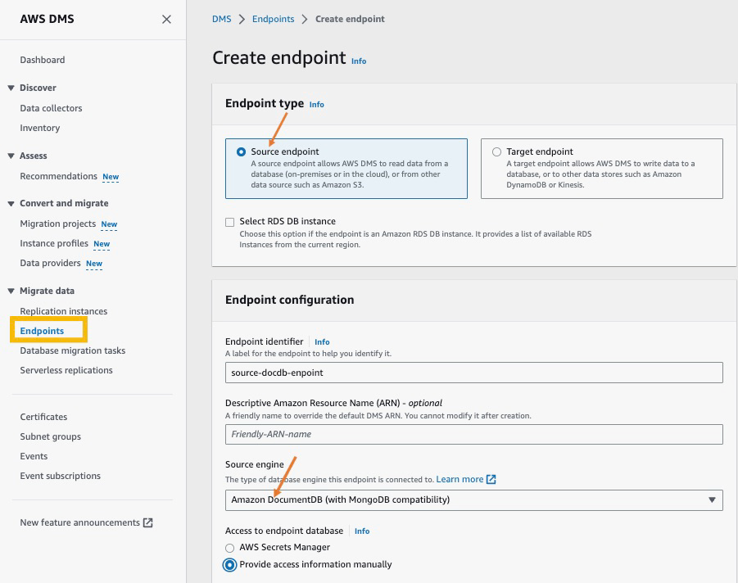This screenshot has height=583, width=738.
Task: Collapse the Migrate data sidebar section
Action: (x=11, y=291)
